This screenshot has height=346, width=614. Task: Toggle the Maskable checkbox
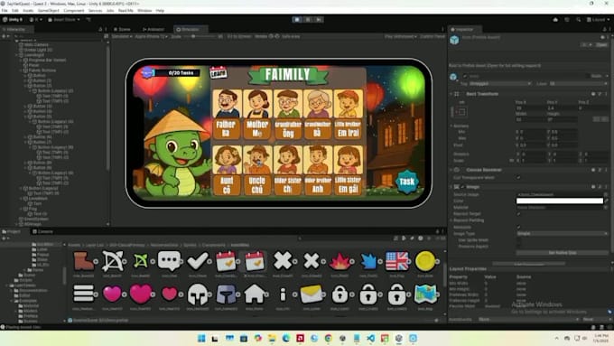(518, 227)
